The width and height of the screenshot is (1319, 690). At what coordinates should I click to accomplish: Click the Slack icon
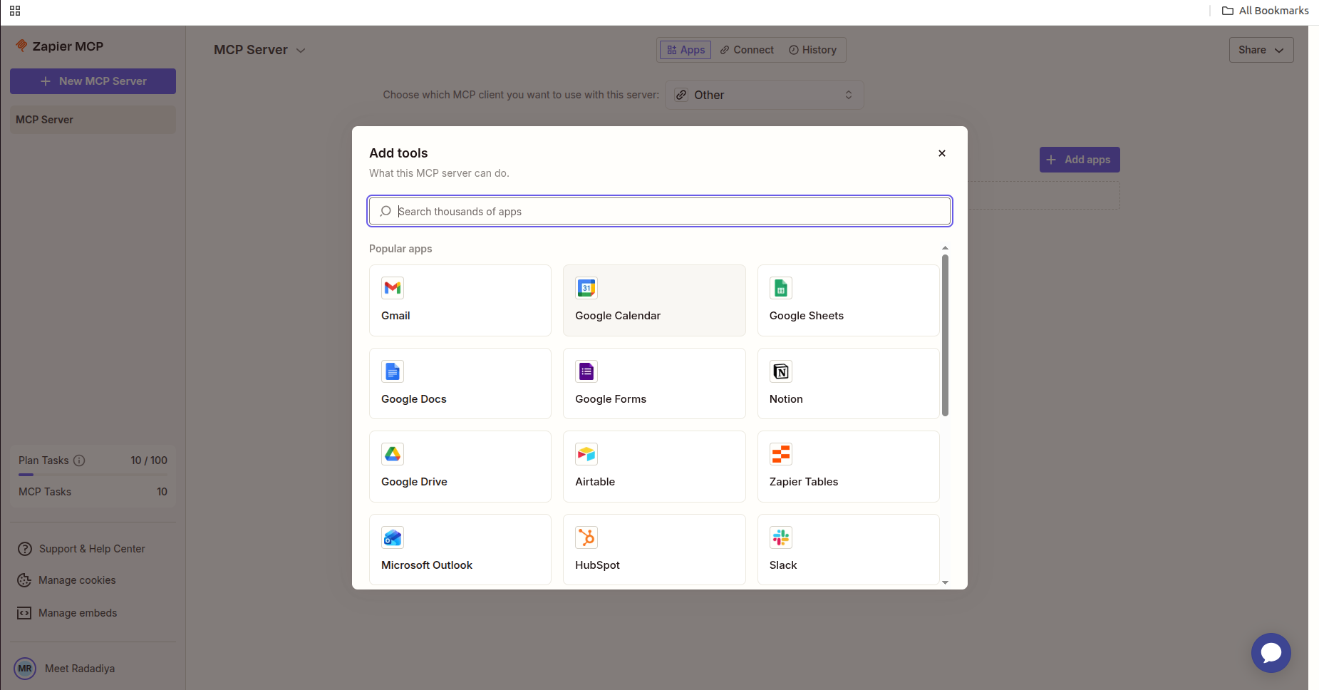781,537
